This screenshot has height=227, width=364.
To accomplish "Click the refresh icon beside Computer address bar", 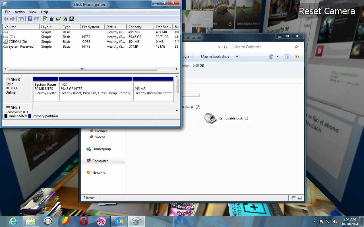I will point(226,47).
